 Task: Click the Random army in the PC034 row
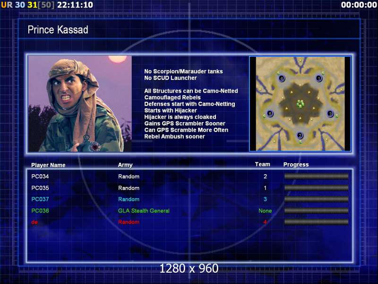(129, 177)
